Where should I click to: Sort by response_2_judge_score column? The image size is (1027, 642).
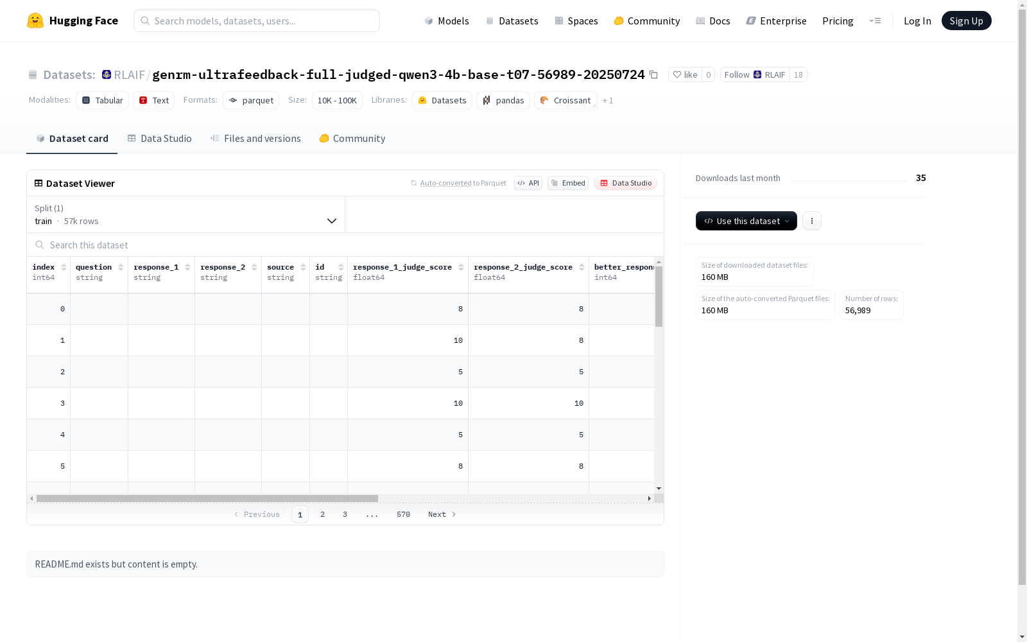click(582, 267)
